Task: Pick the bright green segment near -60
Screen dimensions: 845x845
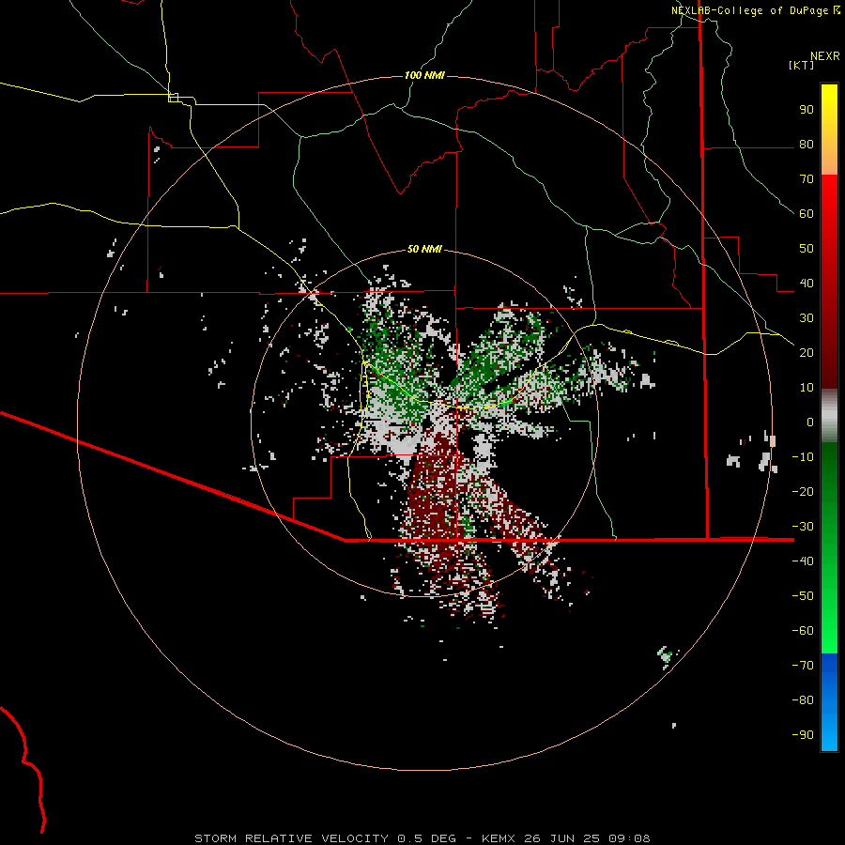Action: 829,631
